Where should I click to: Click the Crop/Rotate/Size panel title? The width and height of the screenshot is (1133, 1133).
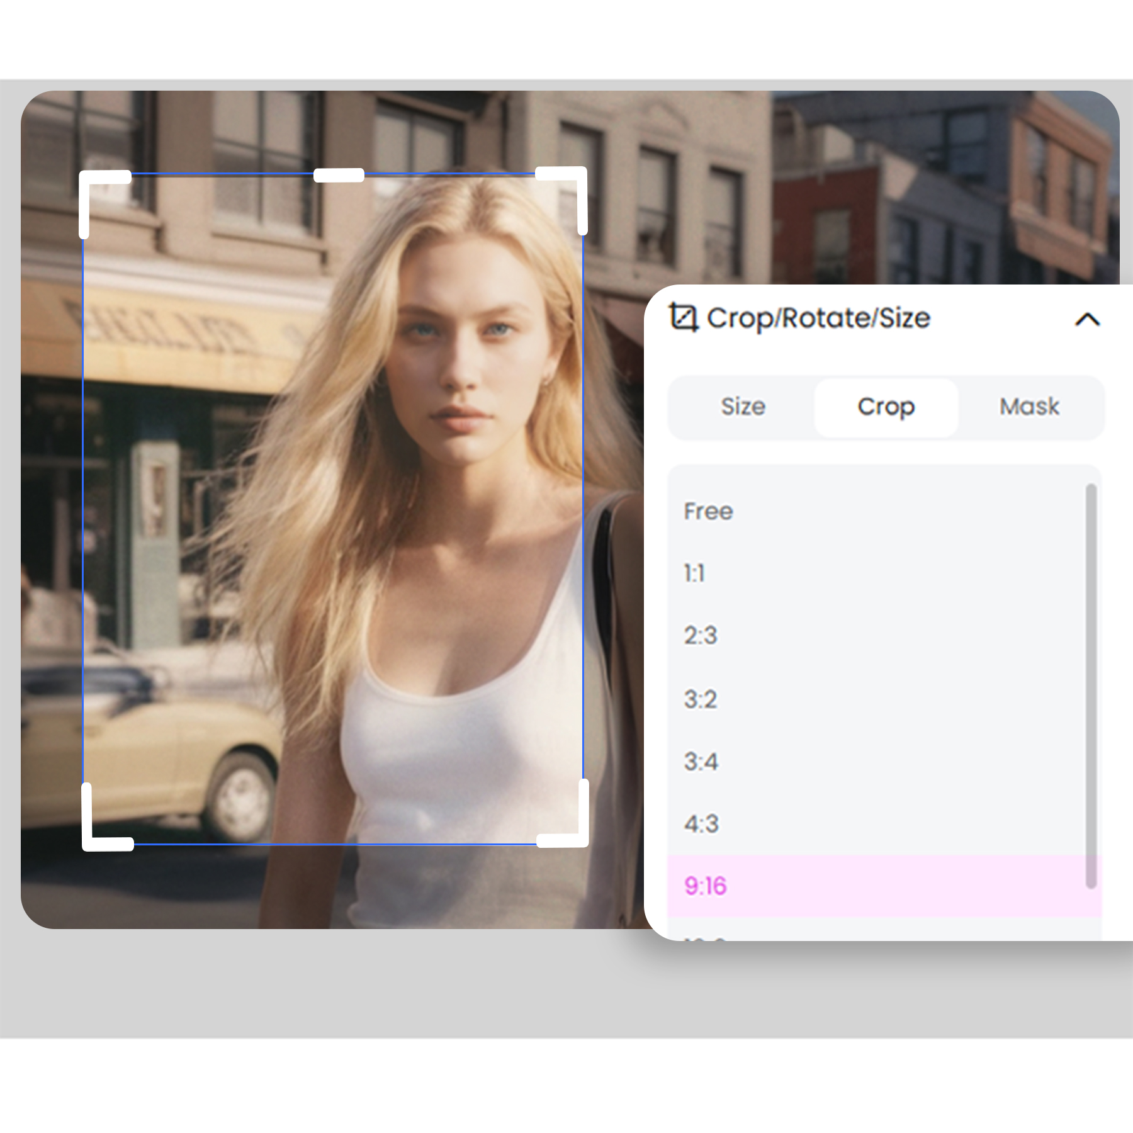(x=818, y=318)
